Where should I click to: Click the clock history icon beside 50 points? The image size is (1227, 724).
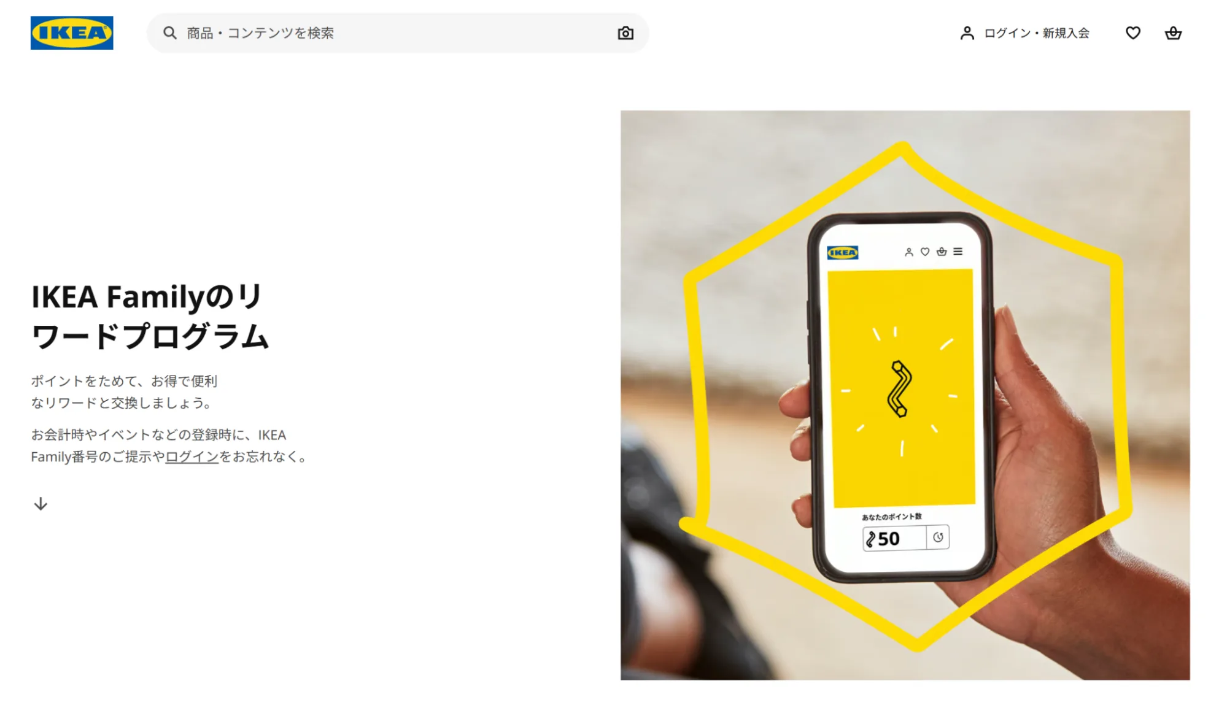[x=938, y=537]
